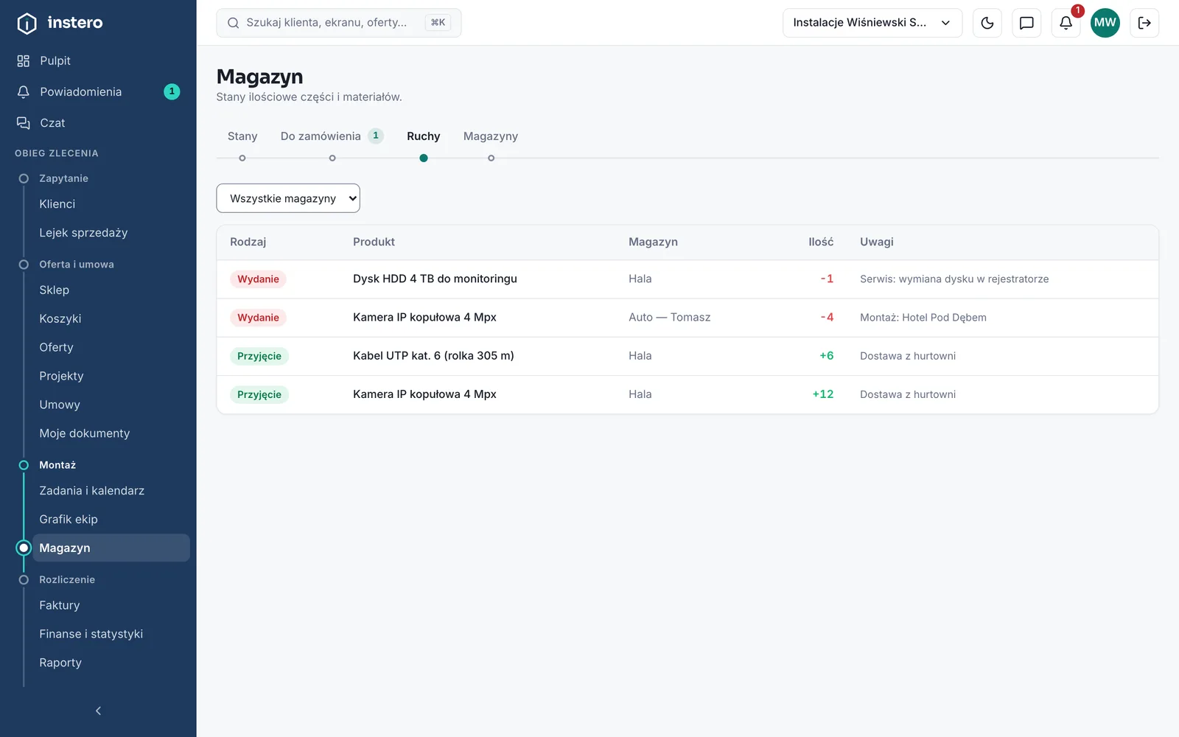Viewport: 1179px width, 737px height.
Task: Focus the Szukaj klienta search field
Action: pos(339,23)
